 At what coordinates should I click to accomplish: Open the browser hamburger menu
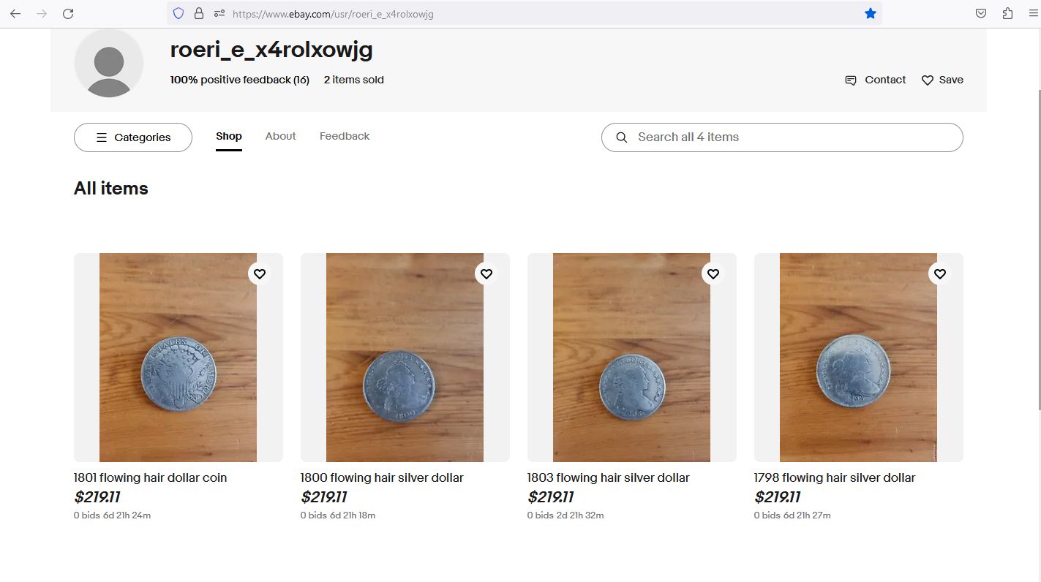[1033, 13]
